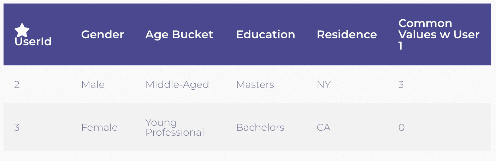
Task: Click UserId cell with value 2
Action: 17,85
